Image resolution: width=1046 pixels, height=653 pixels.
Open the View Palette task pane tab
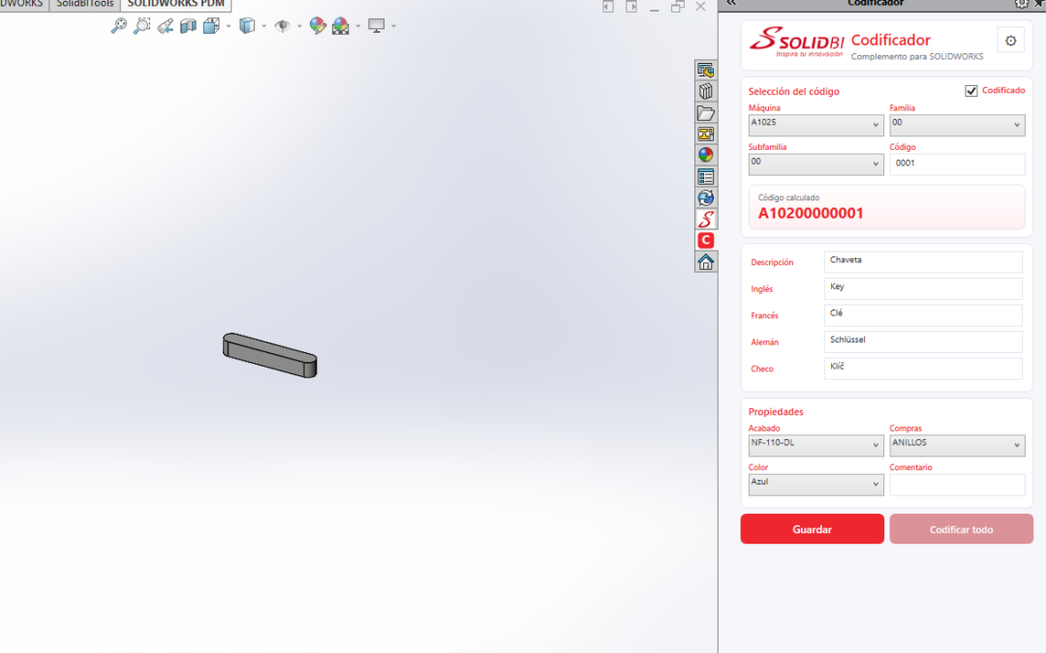pos(706,134)
